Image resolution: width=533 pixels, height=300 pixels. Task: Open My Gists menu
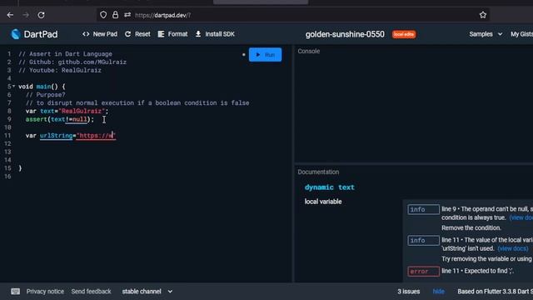(x=521, y=34)
